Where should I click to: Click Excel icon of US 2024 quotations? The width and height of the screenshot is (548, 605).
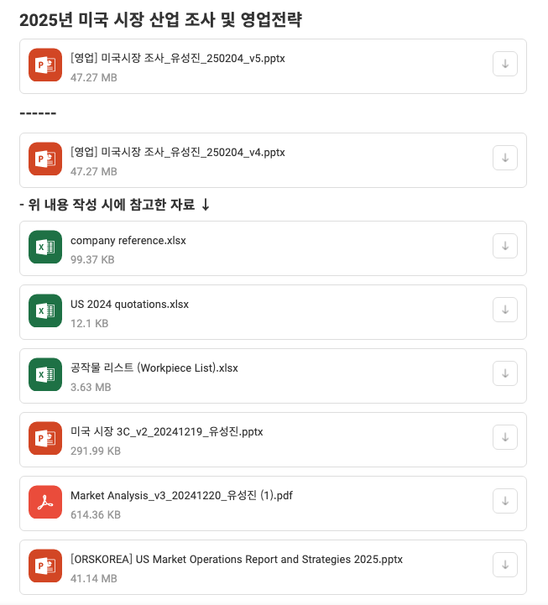pyautogui.click(x=45, y=310)
